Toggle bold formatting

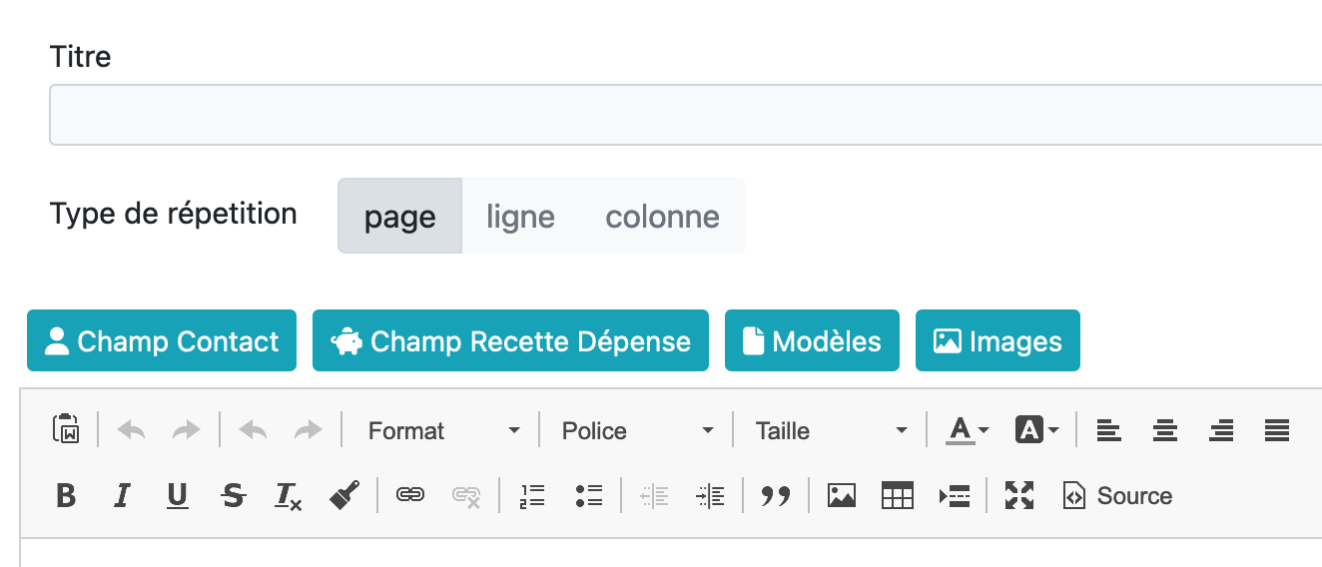click(x=66, y=495)
